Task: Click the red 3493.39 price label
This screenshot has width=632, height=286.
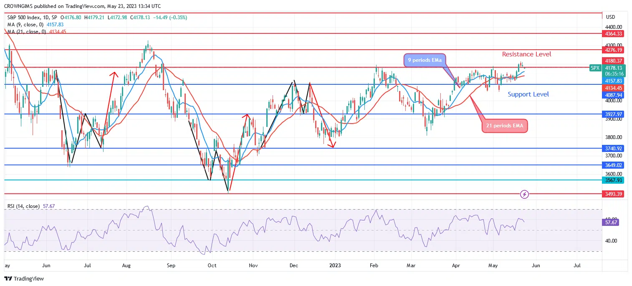Action: point(613,194)
